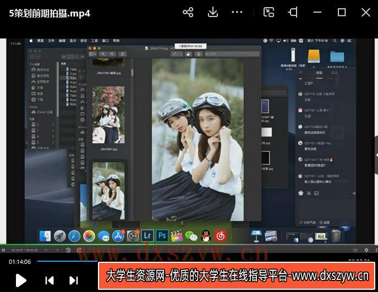
Task: Open System Preferences in Dock
Action: (x=133, y=236)
